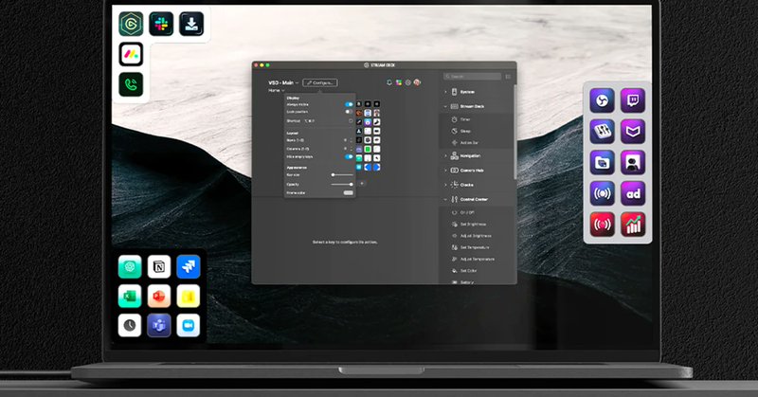Toggle the Lock position switch
Image resolution: width=758 pixels, height=397 pixels.
click(x=349, y=112)
